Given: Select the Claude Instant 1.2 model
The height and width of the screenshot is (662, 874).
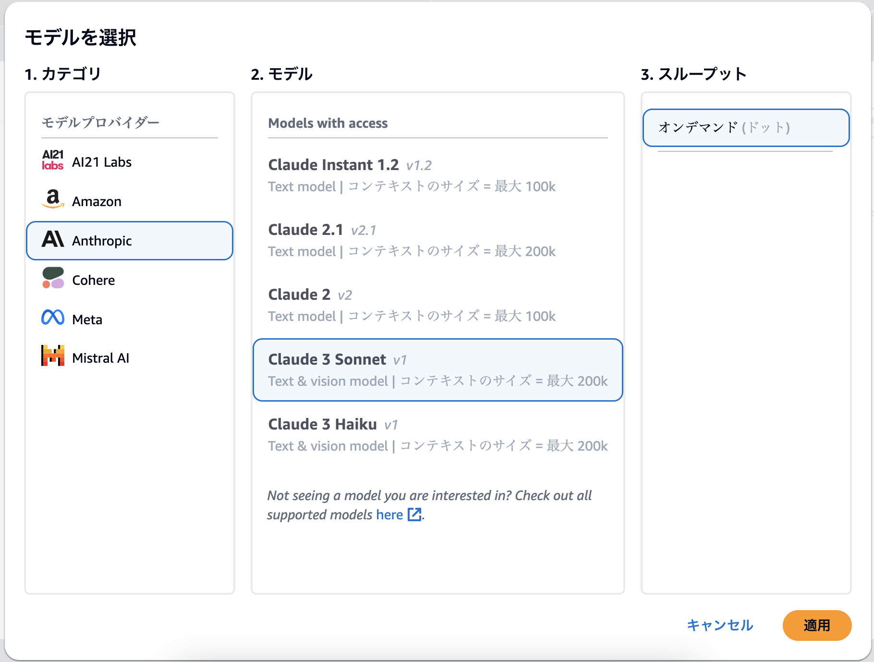Looking at the screenshot, I should [438, 175].
